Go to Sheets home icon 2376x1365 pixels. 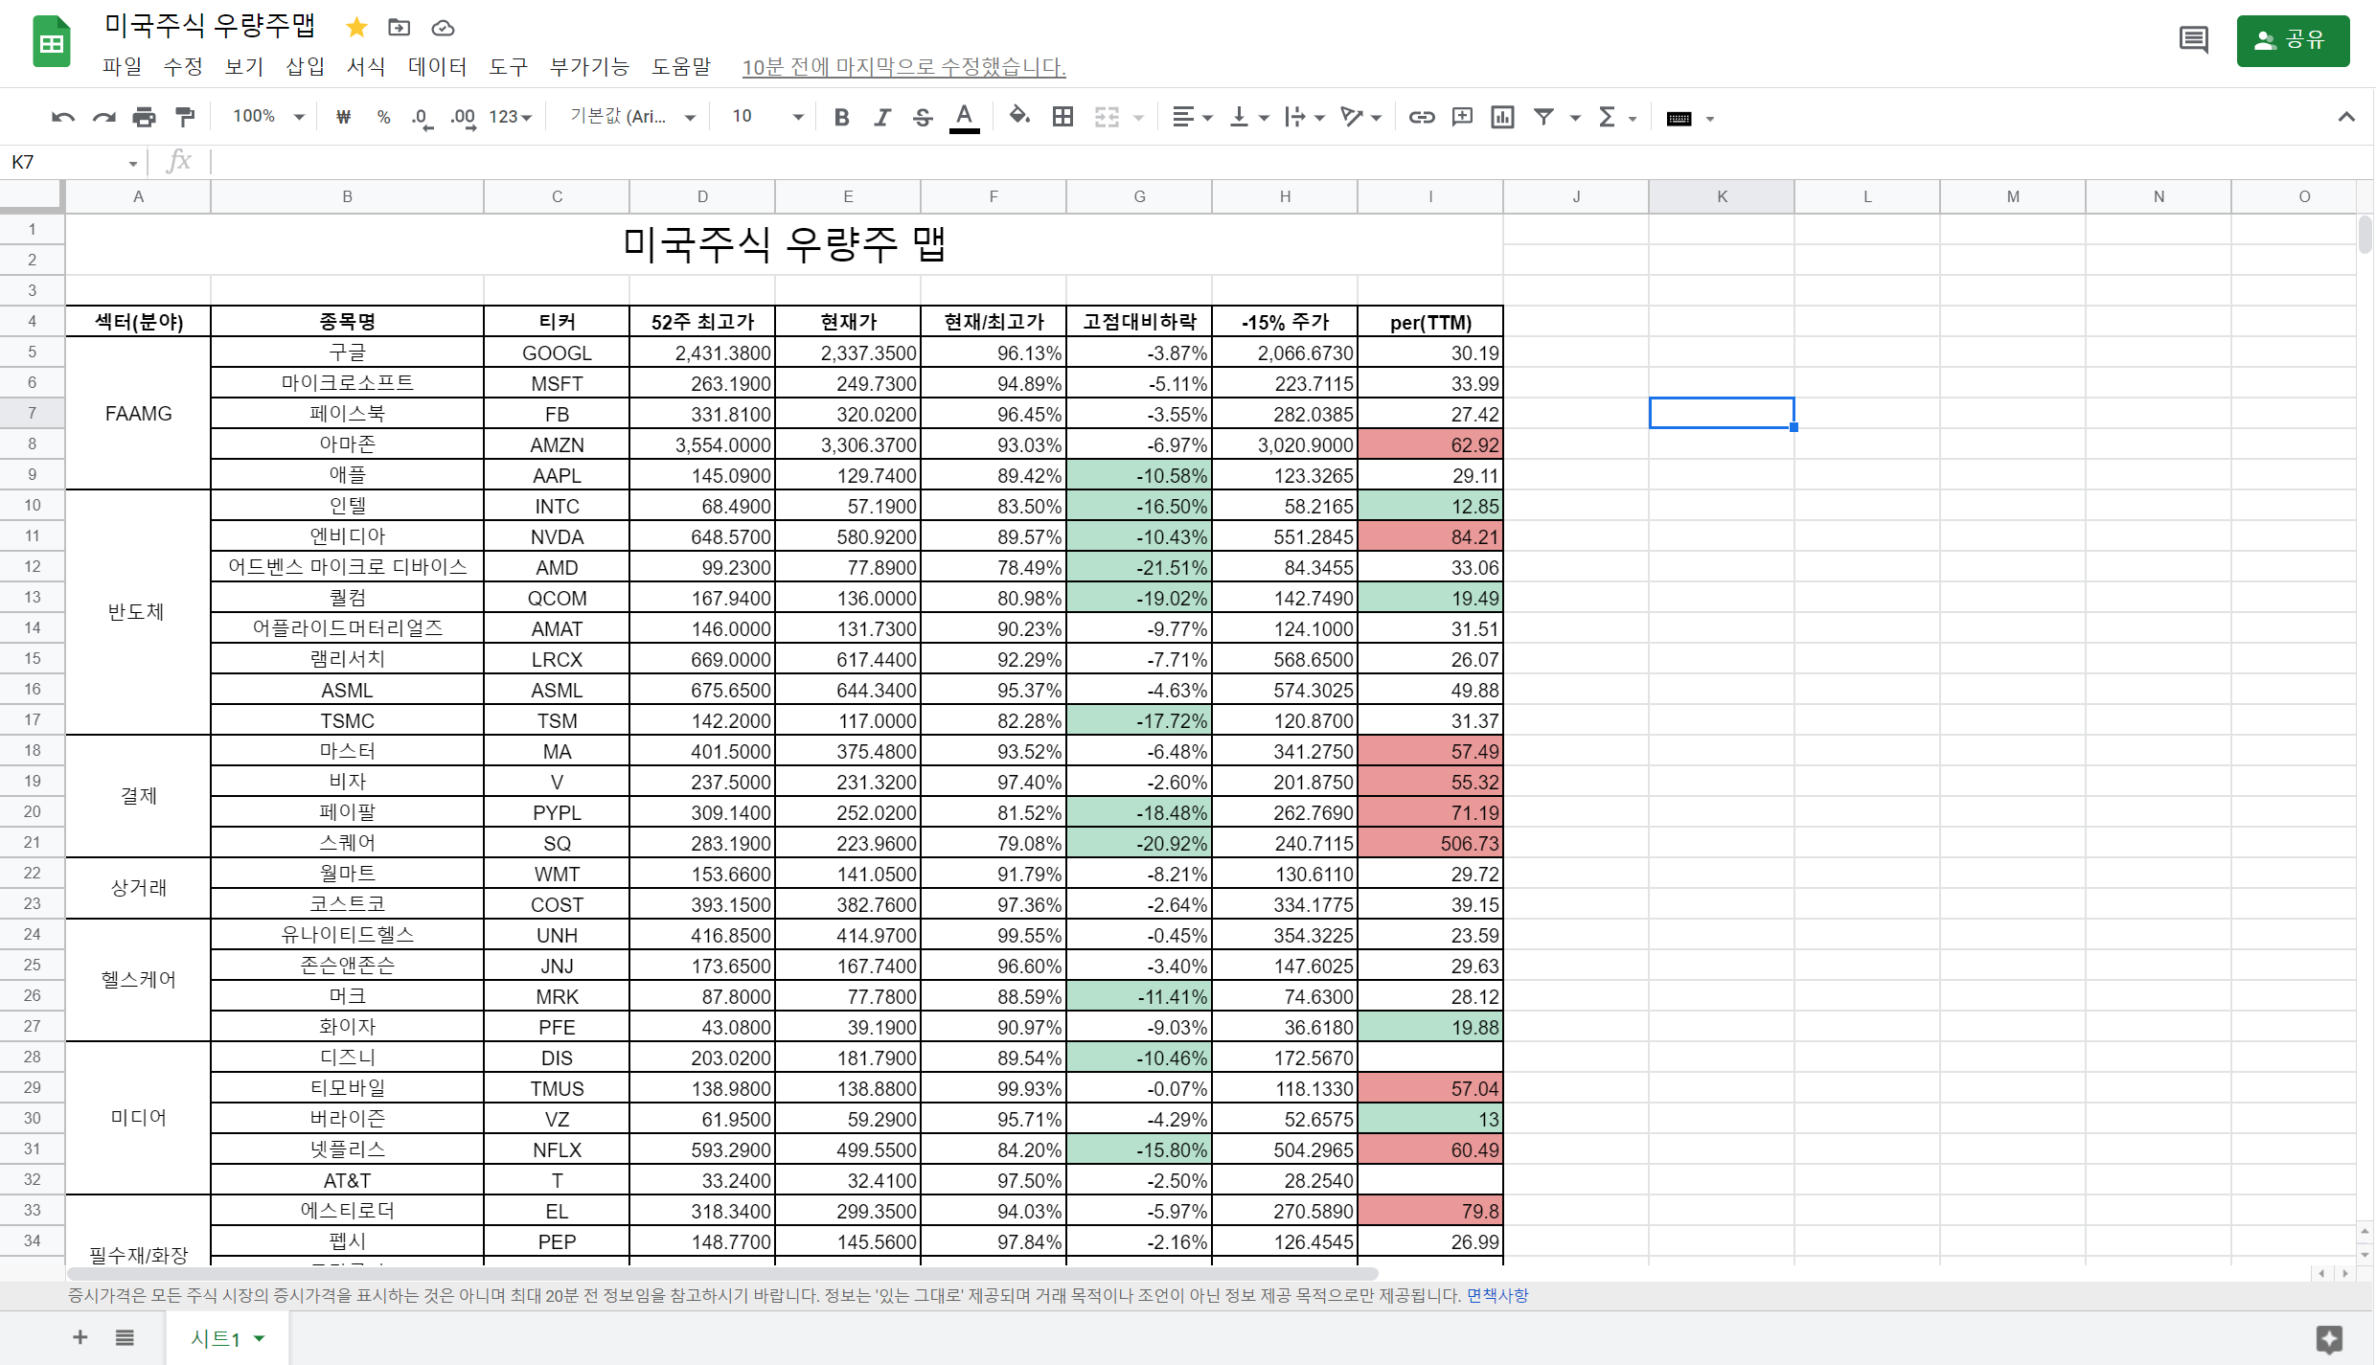(52, 42)
